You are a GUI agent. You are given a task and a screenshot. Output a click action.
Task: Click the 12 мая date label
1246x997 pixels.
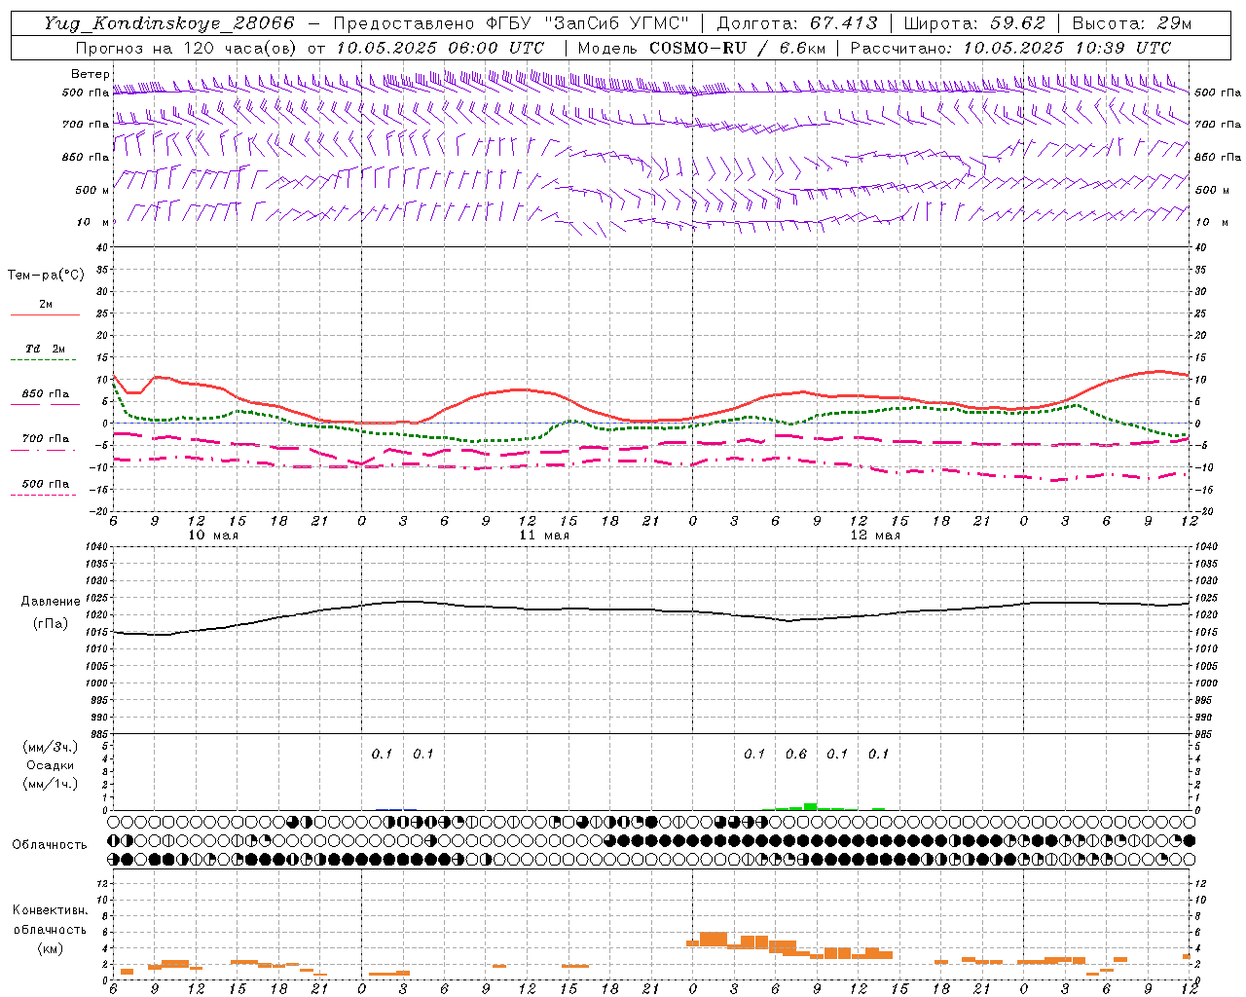pos(875,535)
